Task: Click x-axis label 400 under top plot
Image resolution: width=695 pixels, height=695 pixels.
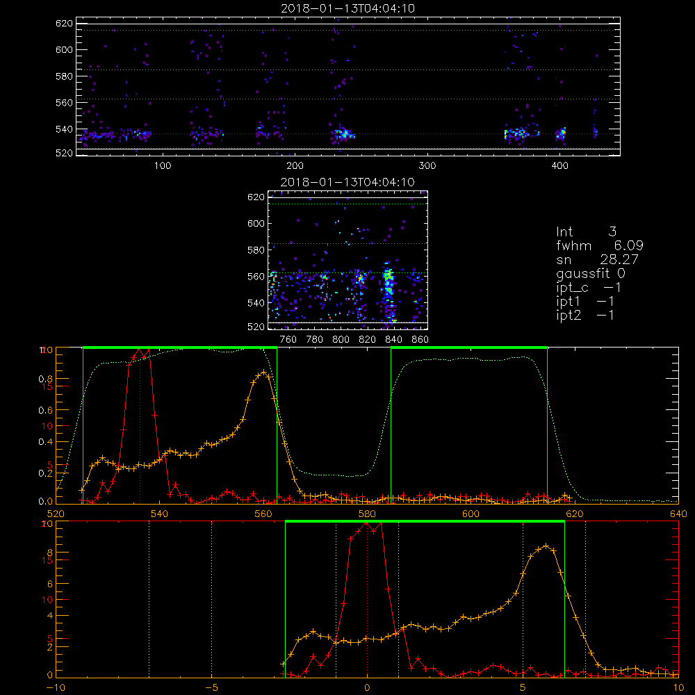Action: point(559,166)
